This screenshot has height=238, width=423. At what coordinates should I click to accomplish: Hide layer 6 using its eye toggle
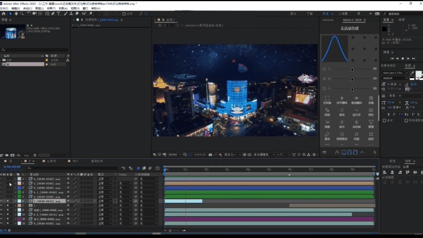[1, 201]
